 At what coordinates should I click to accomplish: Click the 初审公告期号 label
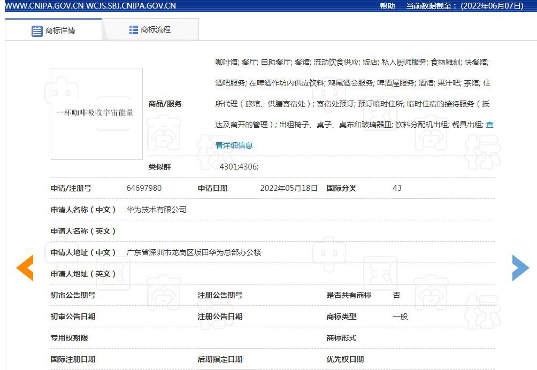73,295
